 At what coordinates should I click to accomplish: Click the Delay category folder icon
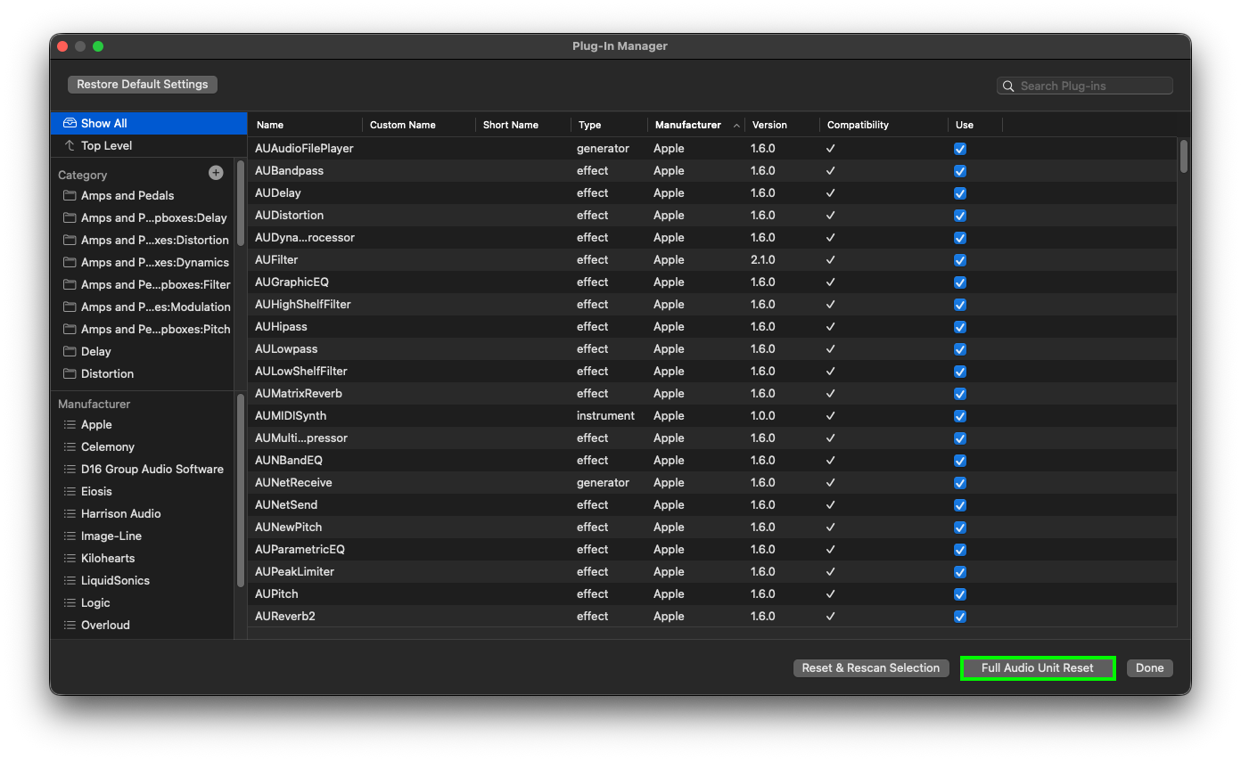tap(70, 351)
